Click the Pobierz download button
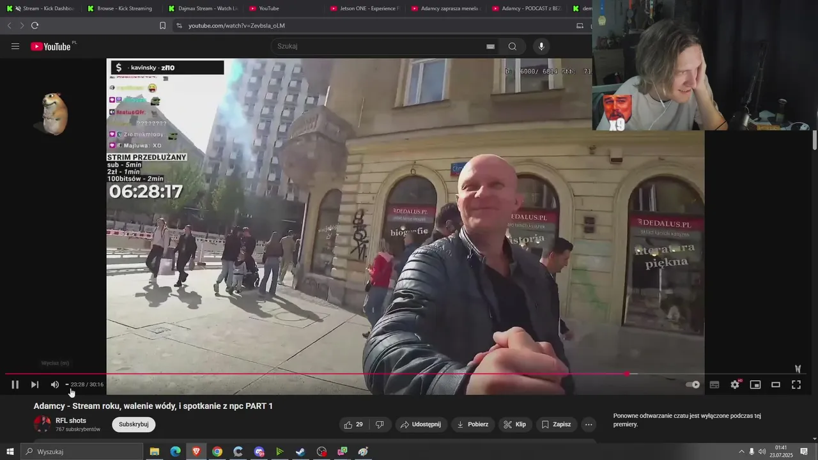The width and height of the screenshot is (818, 460). [x=472, y=424]
